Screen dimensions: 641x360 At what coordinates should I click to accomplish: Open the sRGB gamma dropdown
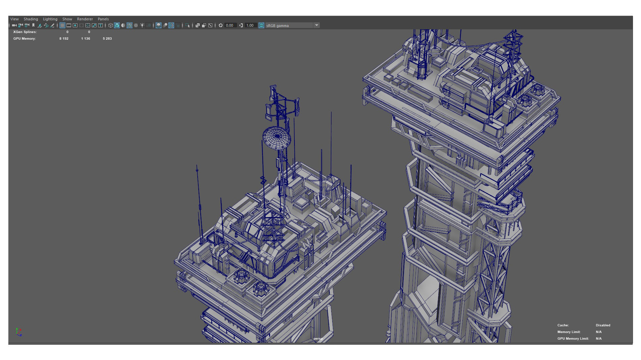pyautogui.click(x=316, y=25)
